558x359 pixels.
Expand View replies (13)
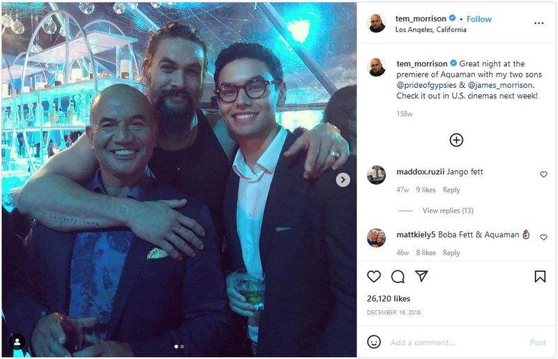[x=448, y=211]
